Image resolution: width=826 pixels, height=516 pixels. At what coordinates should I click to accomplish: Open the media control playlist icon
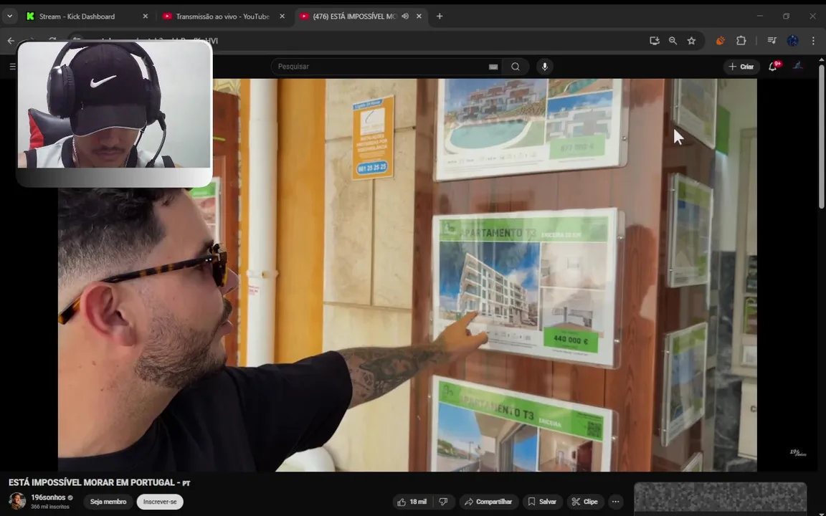pyautogui.click(x=772, y=41)
